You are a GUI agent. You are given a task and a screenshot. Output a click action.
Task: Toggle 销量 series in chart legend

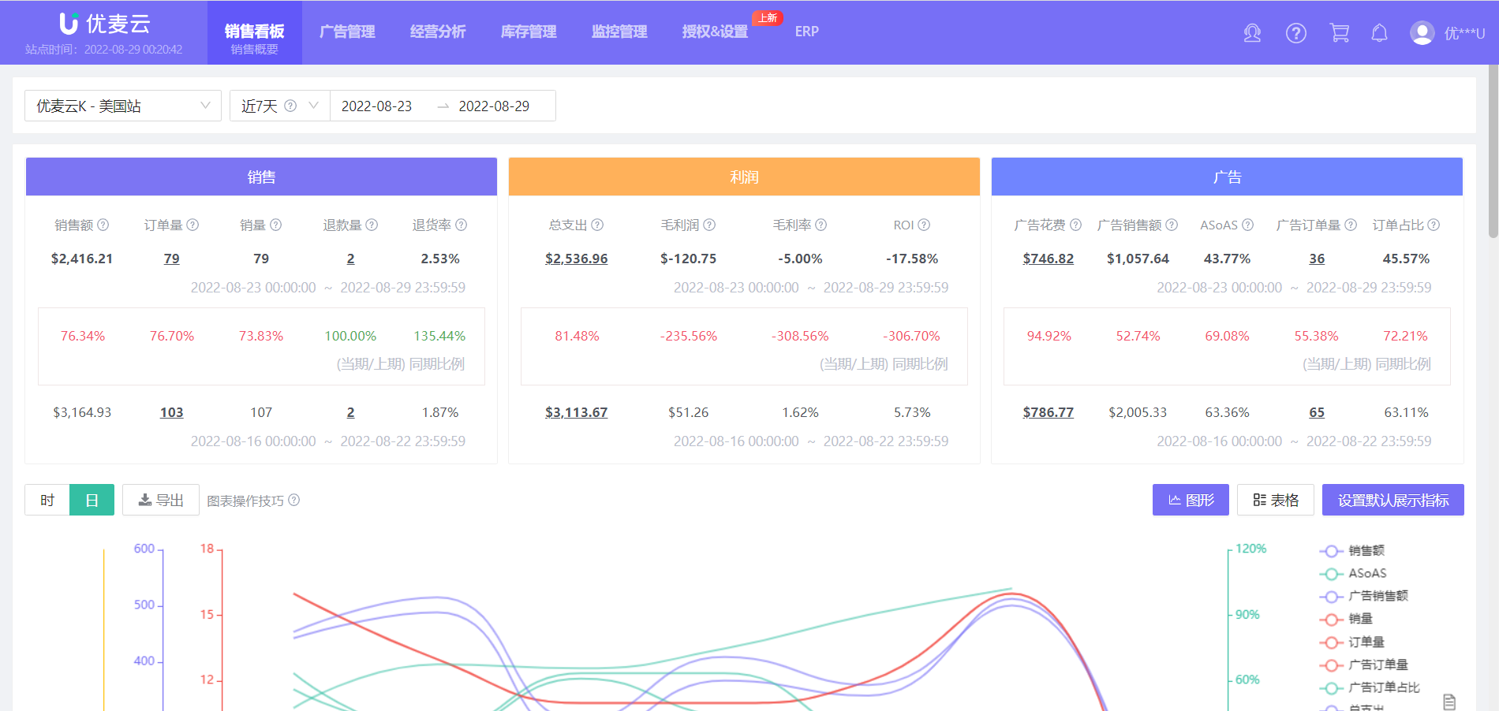pos(1347,619)
